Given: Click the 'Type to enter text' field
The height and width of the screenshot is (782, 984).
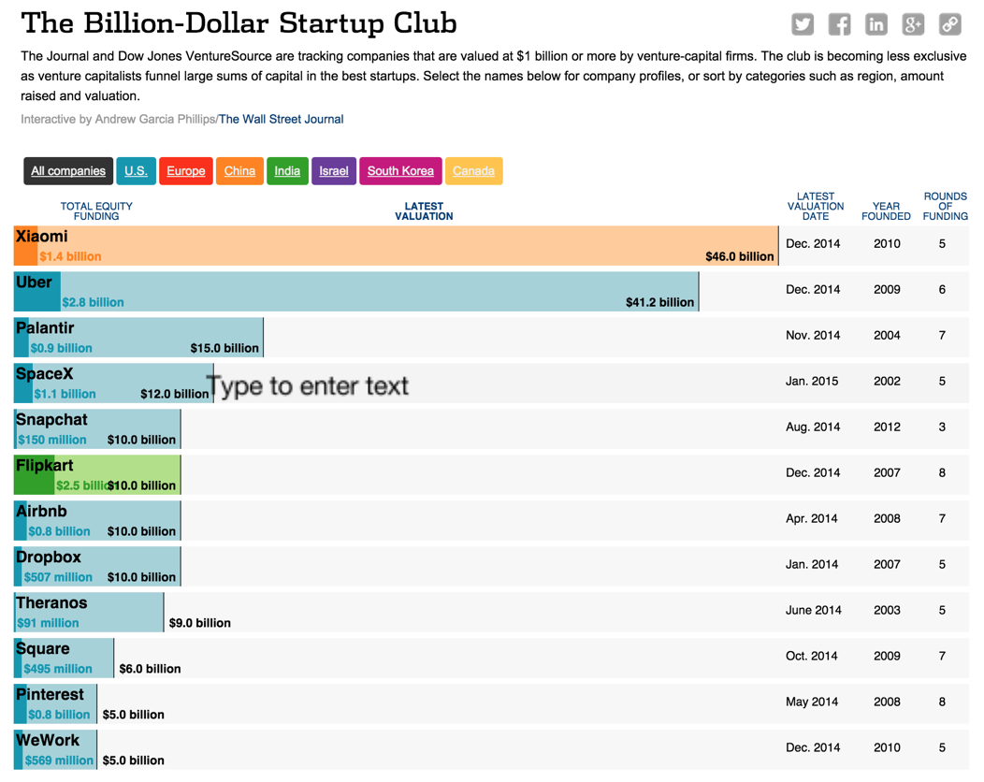Looking at the screenshot, I should 308,385.
